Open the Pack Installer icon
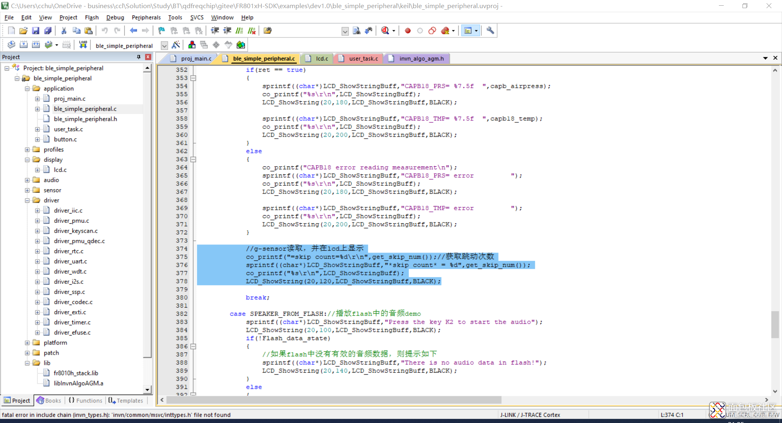Image resolution: width=782 pixels, height=423 pixels. 241,45
